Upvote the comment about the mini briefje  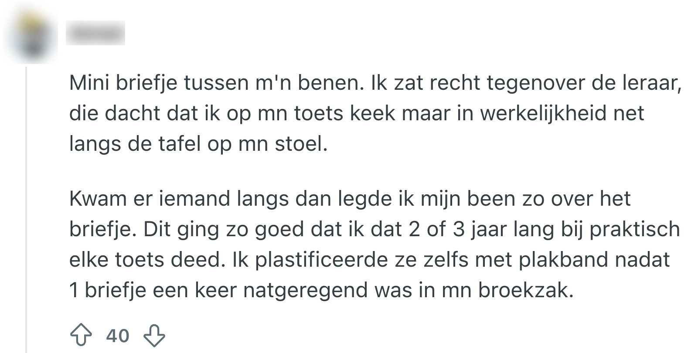(81, 336)
